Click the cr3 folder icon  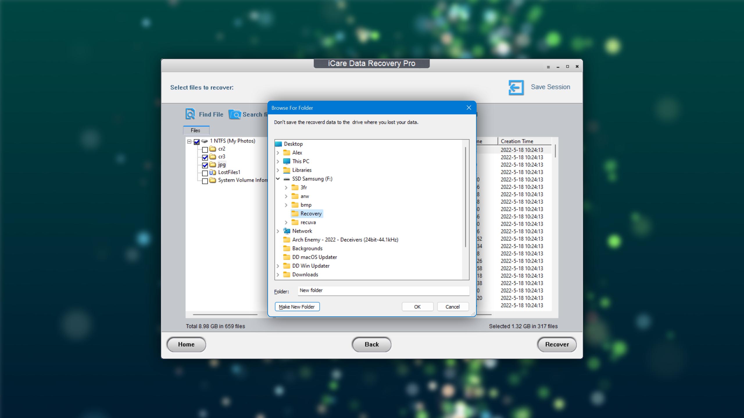click(213, 156)
